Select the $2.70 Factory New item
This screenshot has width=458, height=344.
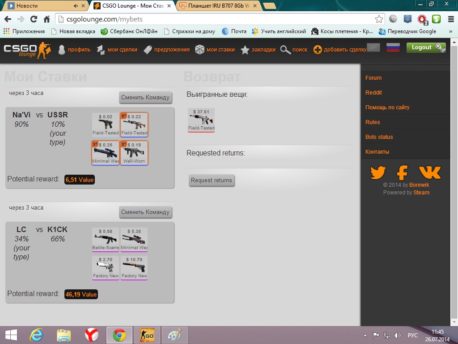point(106,268)
